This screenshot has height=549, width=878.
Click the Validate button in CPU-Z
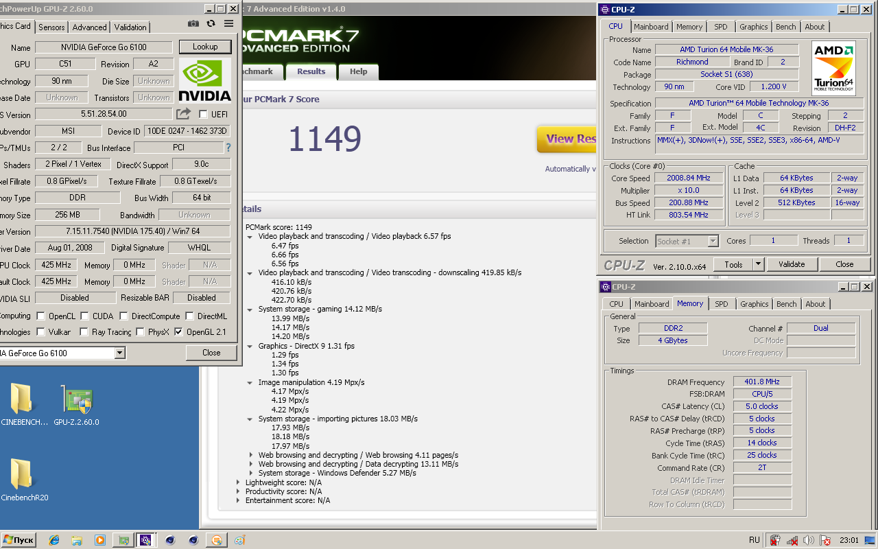tap(792, 264)
